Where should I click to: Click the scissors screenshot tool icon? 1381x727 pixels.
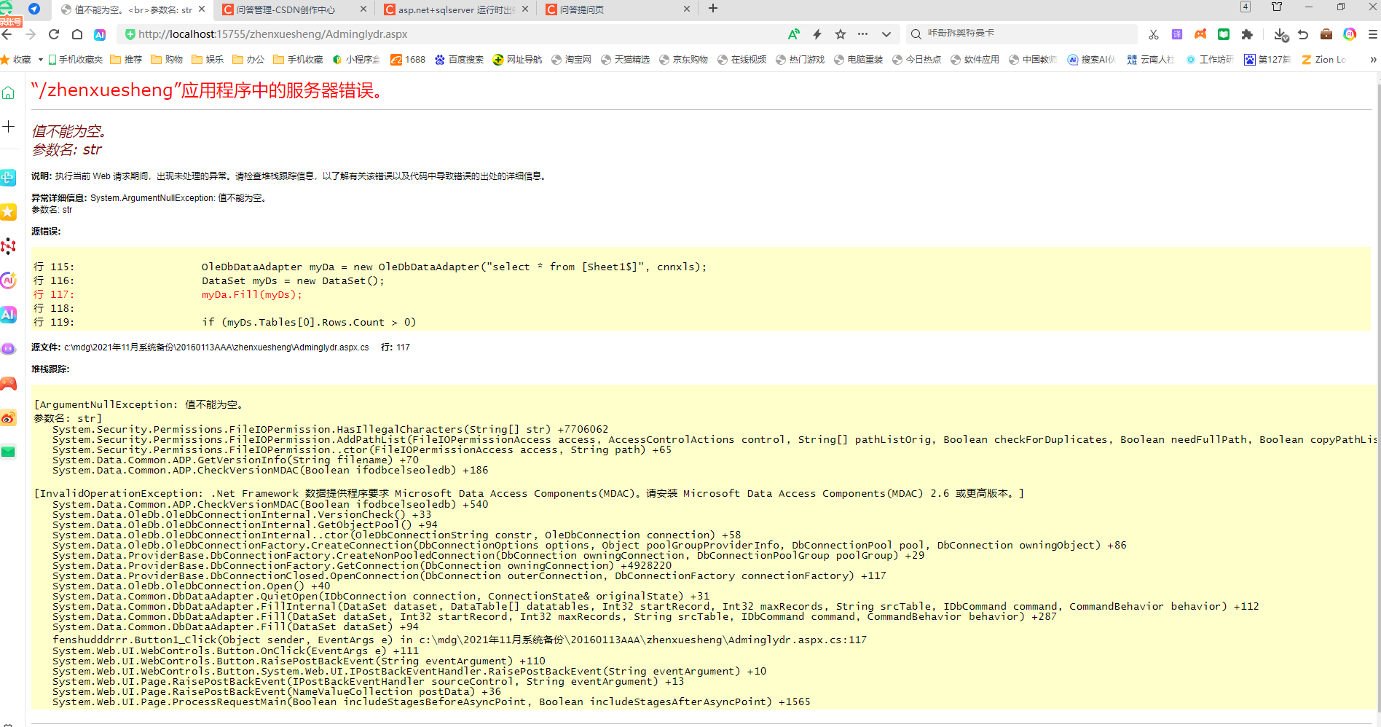[x=1154, y=34]
